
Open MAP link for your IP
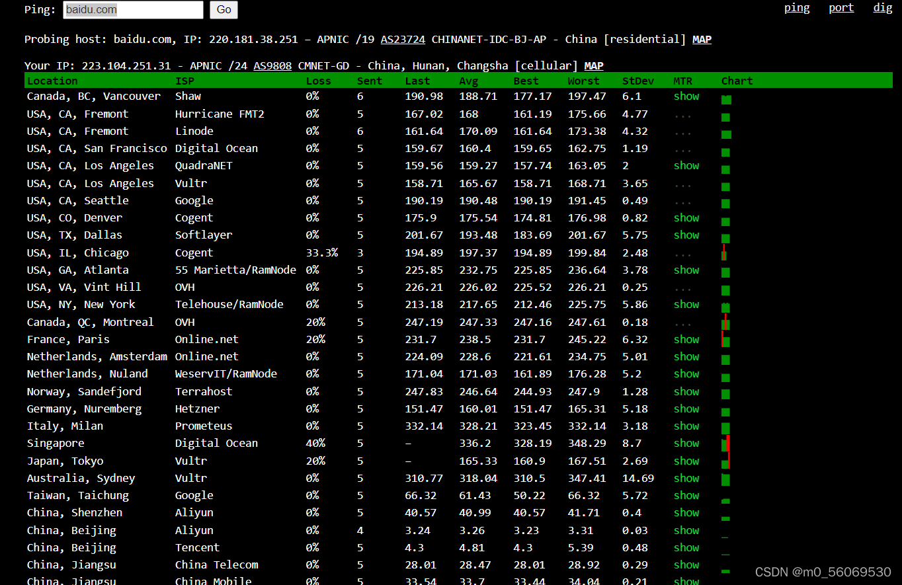[x=594, y=65]
